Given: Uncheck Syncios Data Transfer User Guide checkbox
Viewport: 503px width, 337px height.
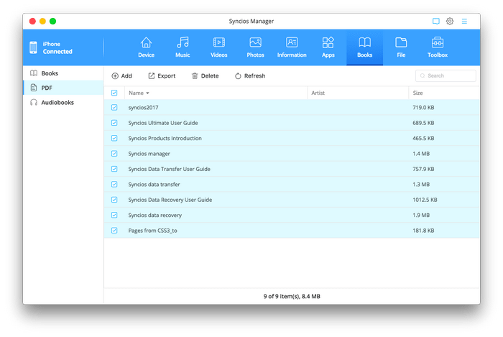Looking at the screenshot, I should pyautogui.click(x=114, y=169).
